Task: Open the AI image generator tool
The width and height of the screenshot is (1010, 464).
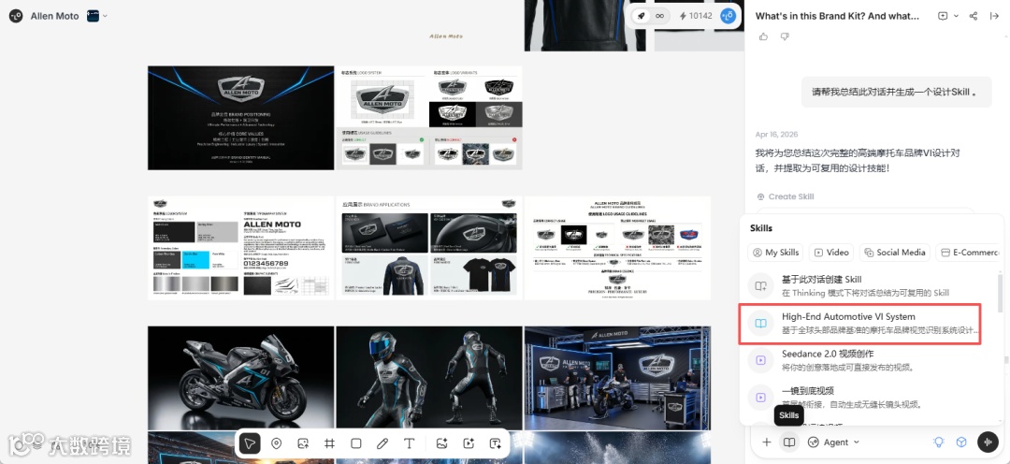Action: pos(441,443)
